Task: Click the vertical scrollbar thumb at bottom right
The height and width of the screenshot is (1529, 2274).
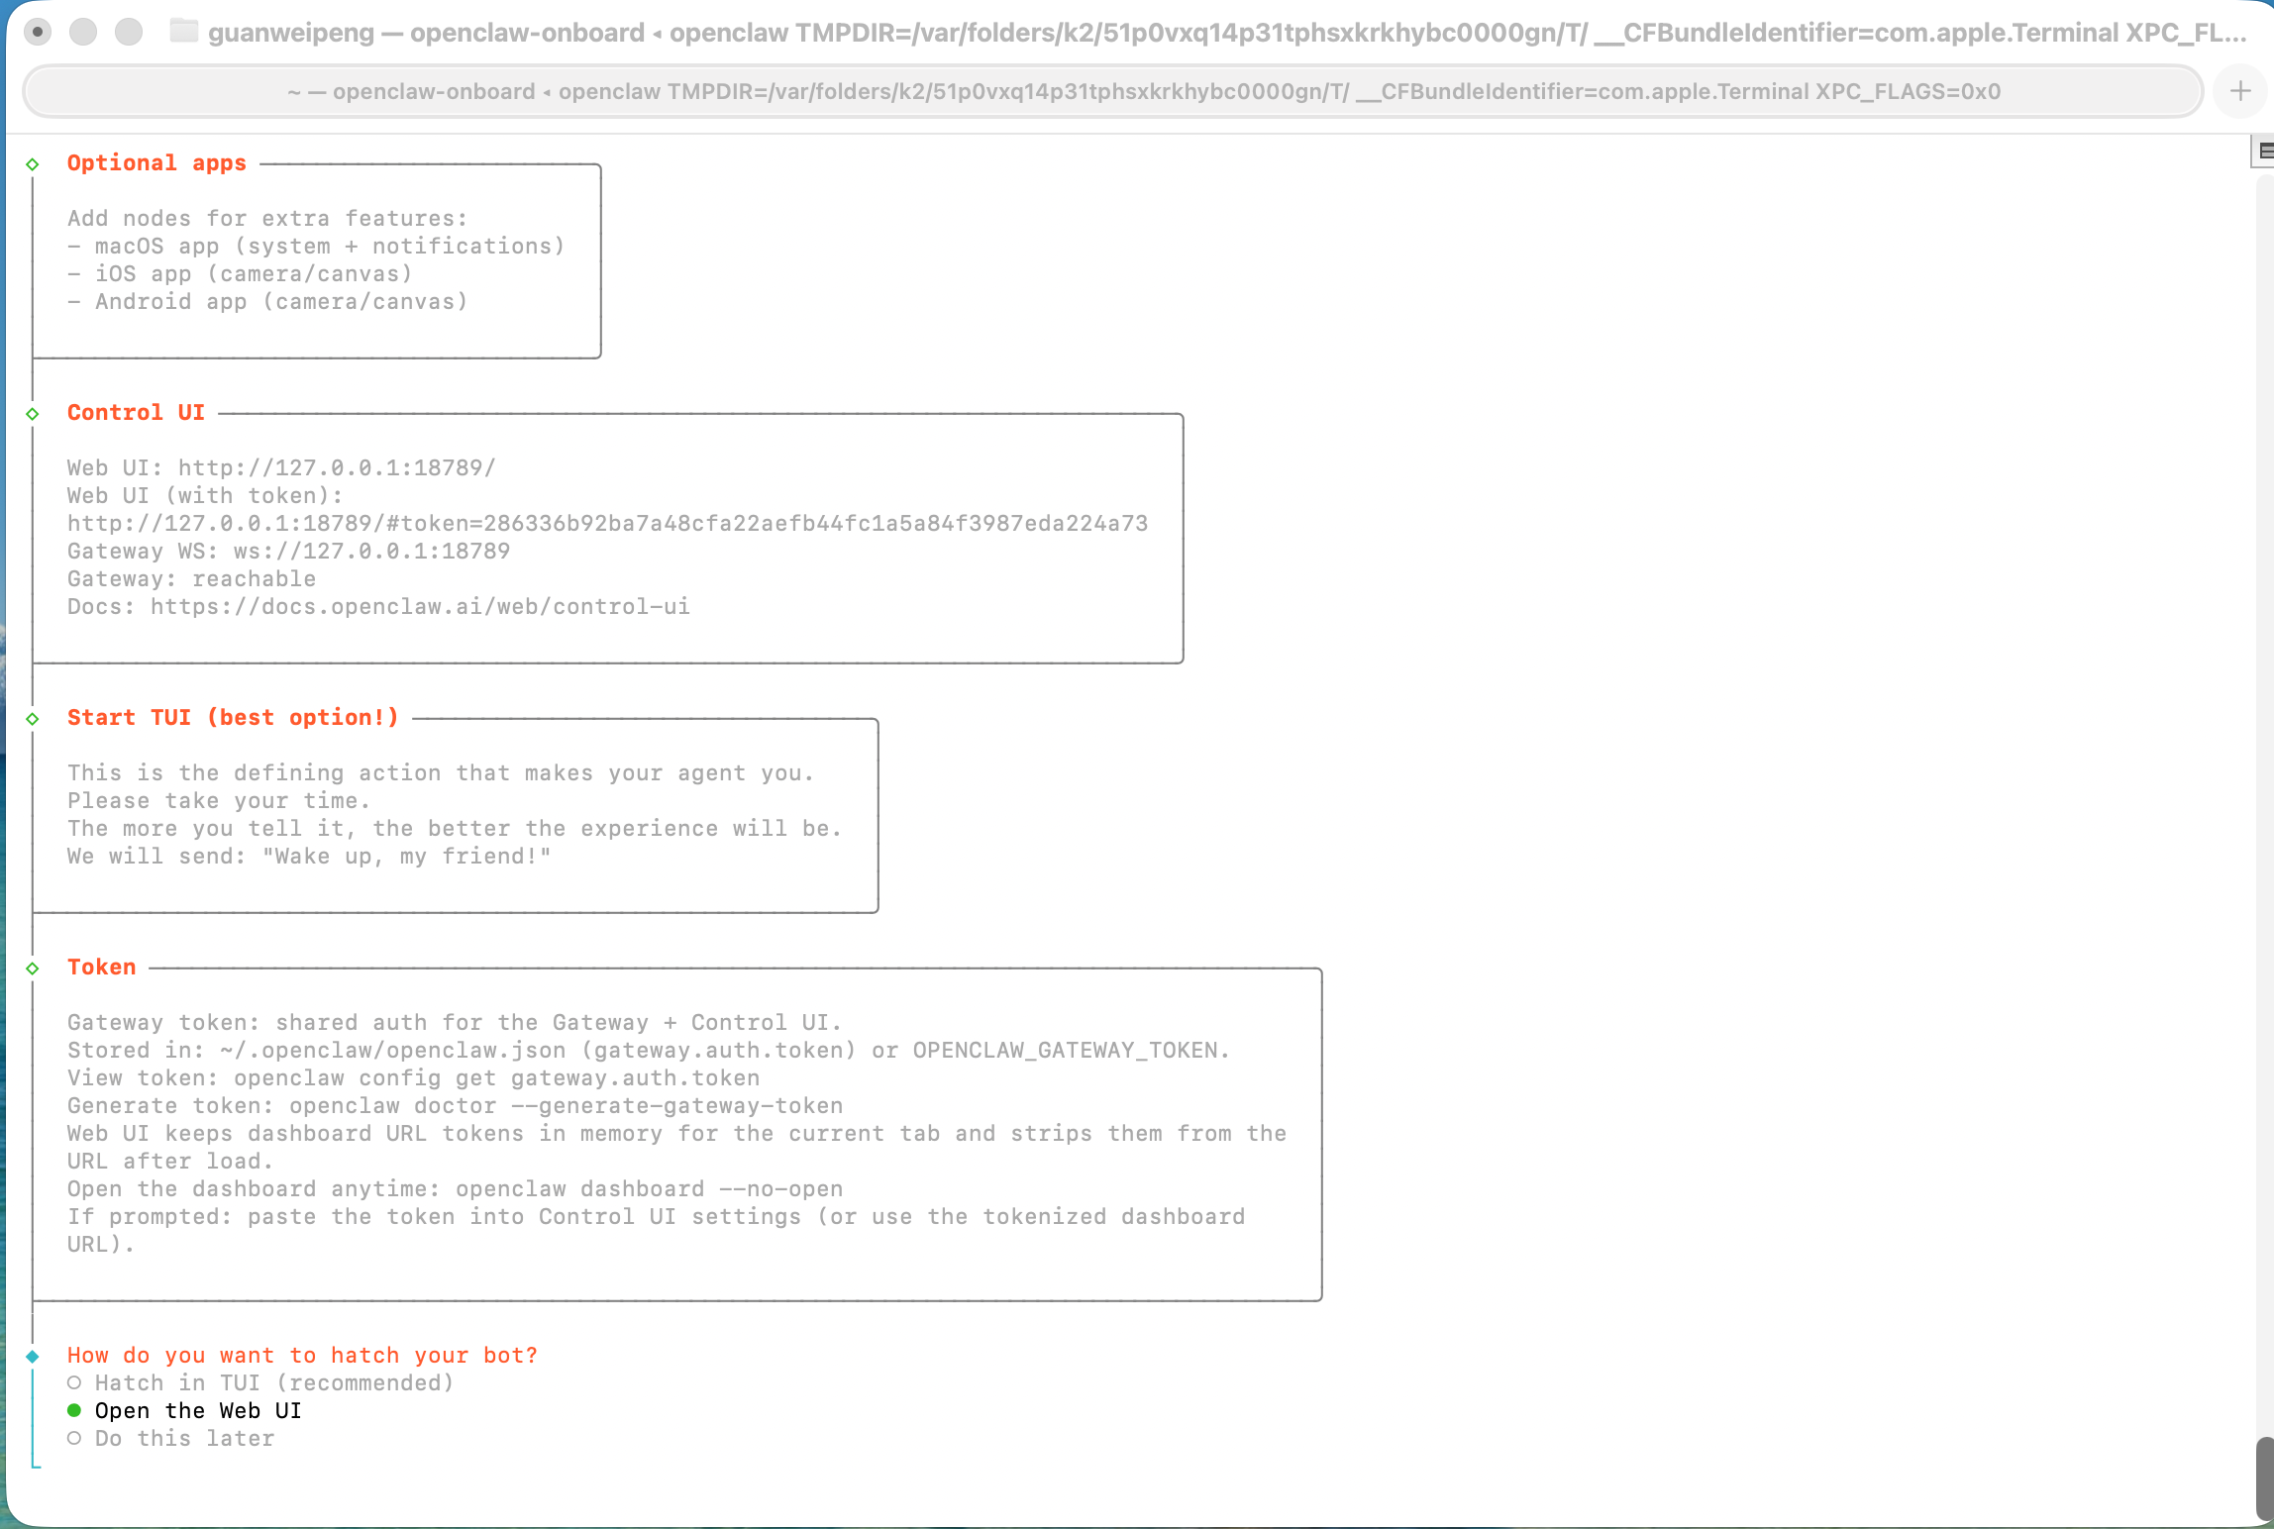Action: [2264, 1478]
